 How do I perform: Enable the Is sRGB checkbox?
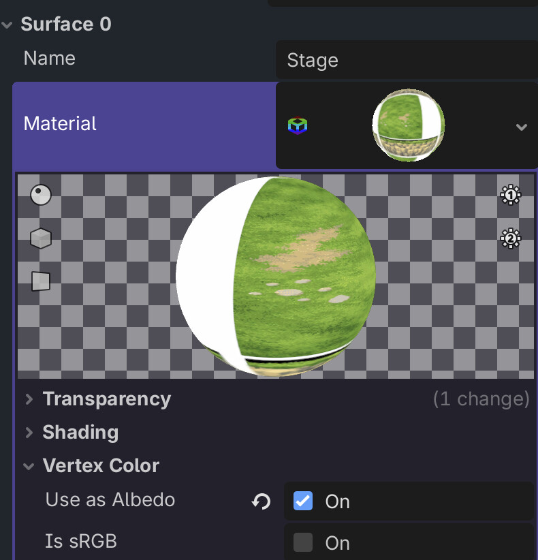(302, 542)
